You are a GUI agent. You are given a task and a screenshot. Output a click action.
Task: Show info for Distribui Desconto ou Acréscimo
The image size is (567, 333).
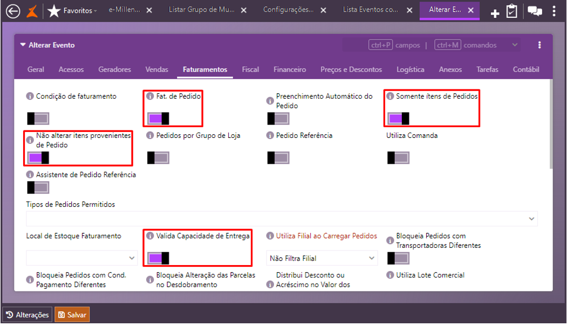click(270, 285)
